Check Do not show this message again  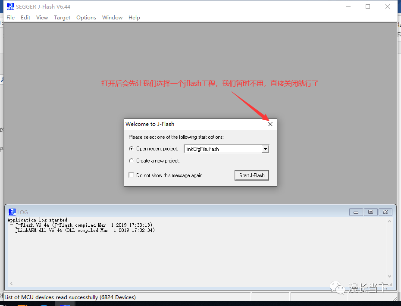132,175
